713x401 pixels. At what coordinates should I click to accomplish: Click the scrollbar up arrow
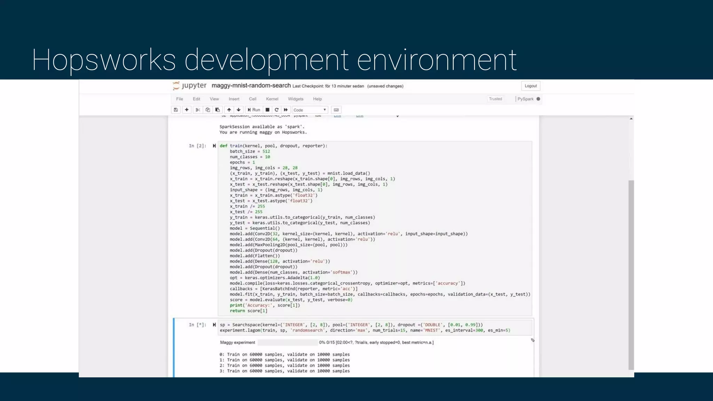631,119
